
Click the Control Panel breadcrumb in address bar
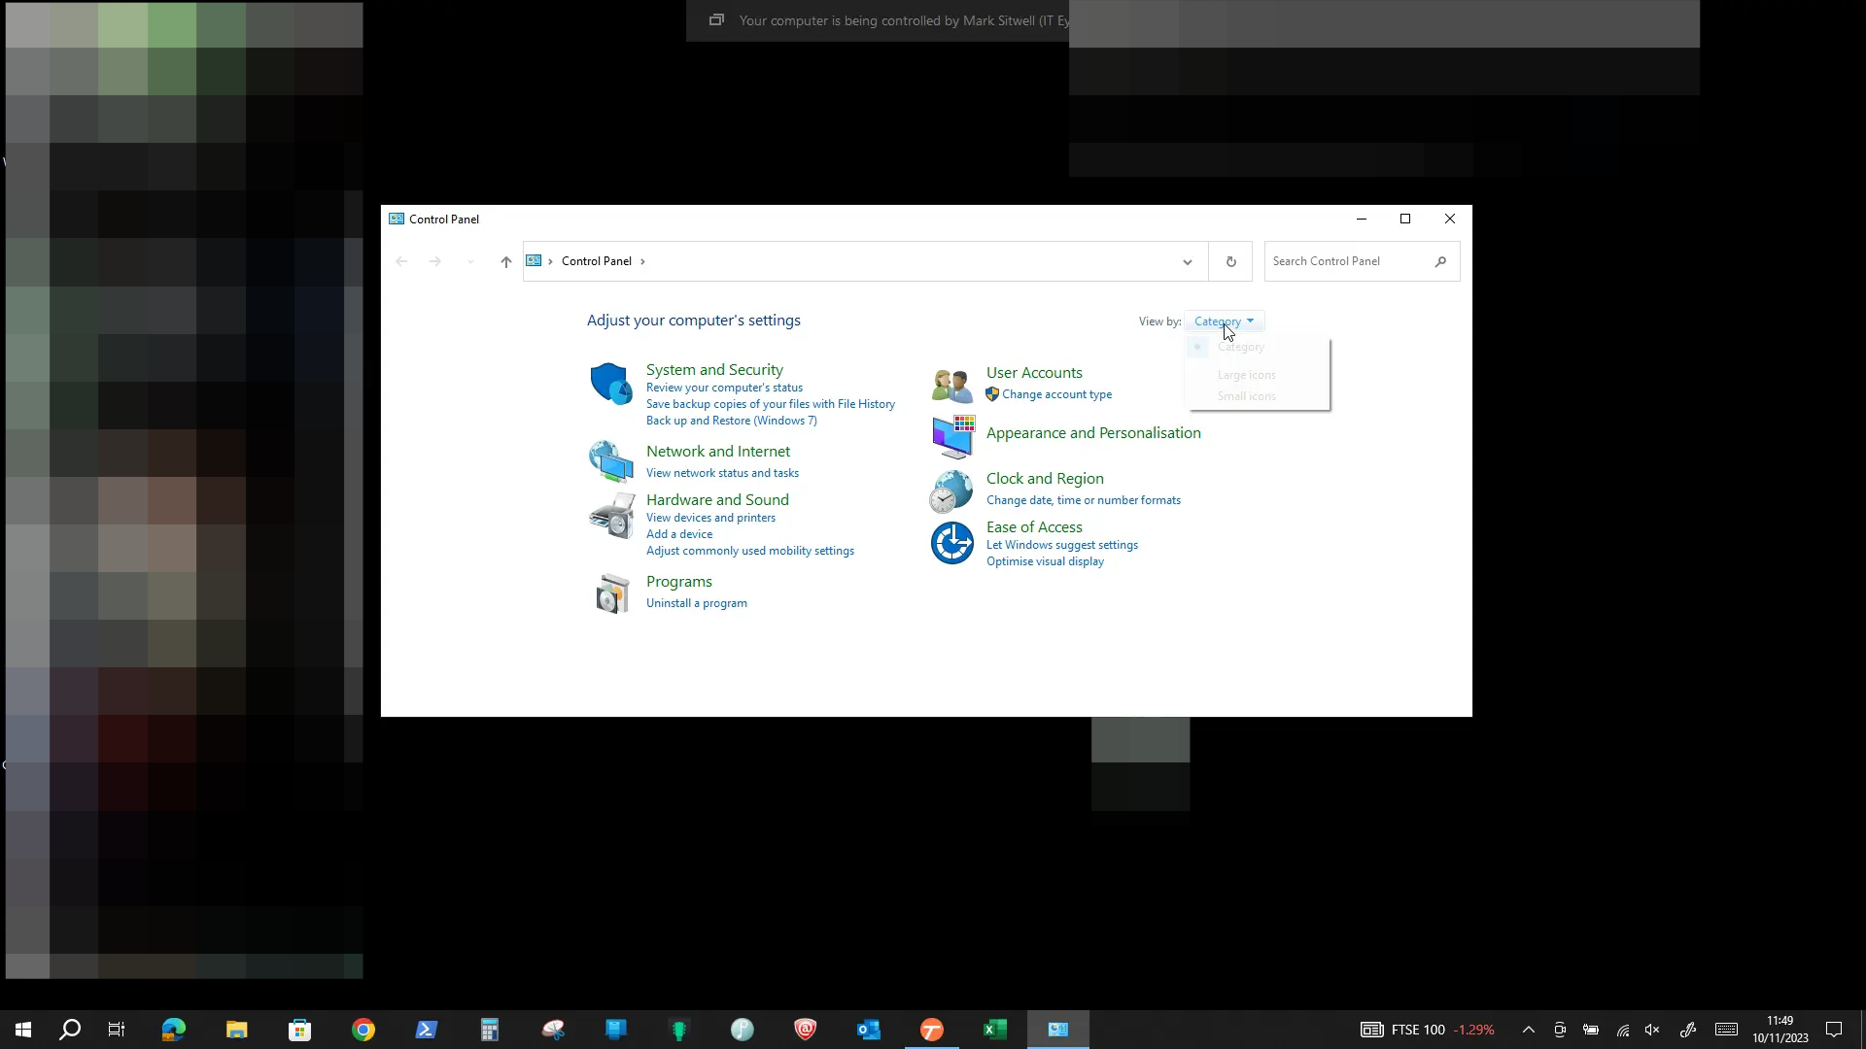(597, 261)
